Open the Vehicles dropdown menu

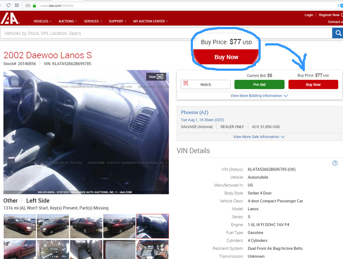coord(42,21)
